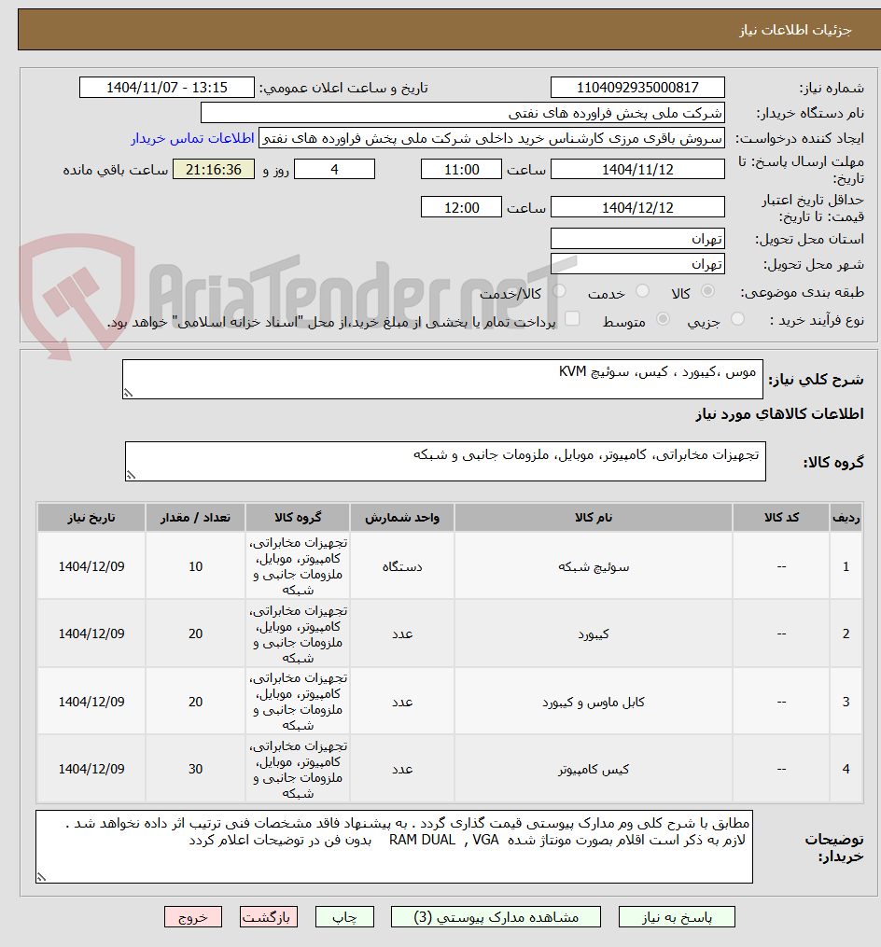The image size is (881, 947).
Task: Click quantity 10 in سوئیچ شبکه row
Action: coord(195,566)
